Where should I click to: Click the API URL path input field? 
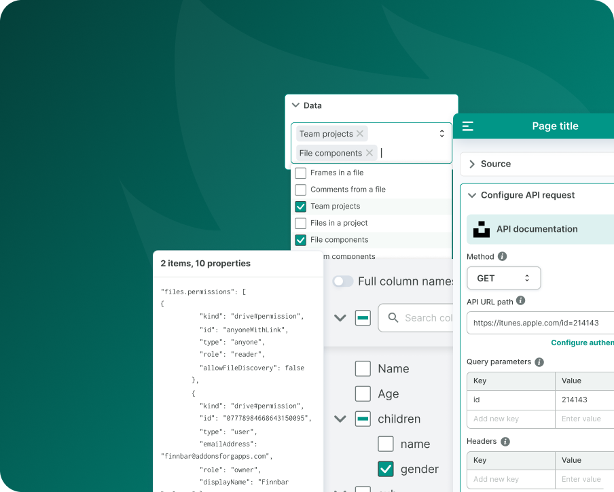pos(540,323)
